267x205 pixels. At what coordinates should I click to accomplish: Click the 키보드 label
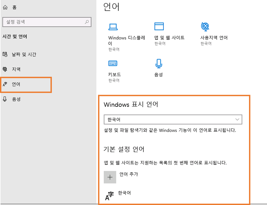114,74
